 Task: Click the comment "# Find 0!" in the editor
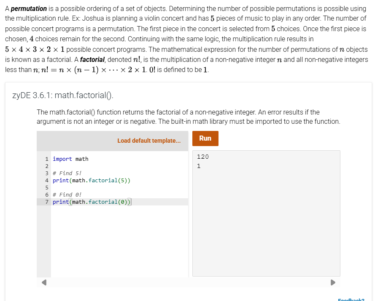coord(67,194)
